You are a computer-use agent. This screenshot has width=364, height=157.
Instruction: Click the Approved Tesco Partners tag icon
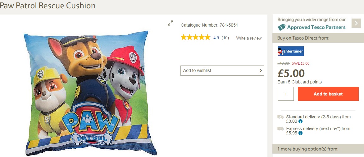click(x=281, y=27)
